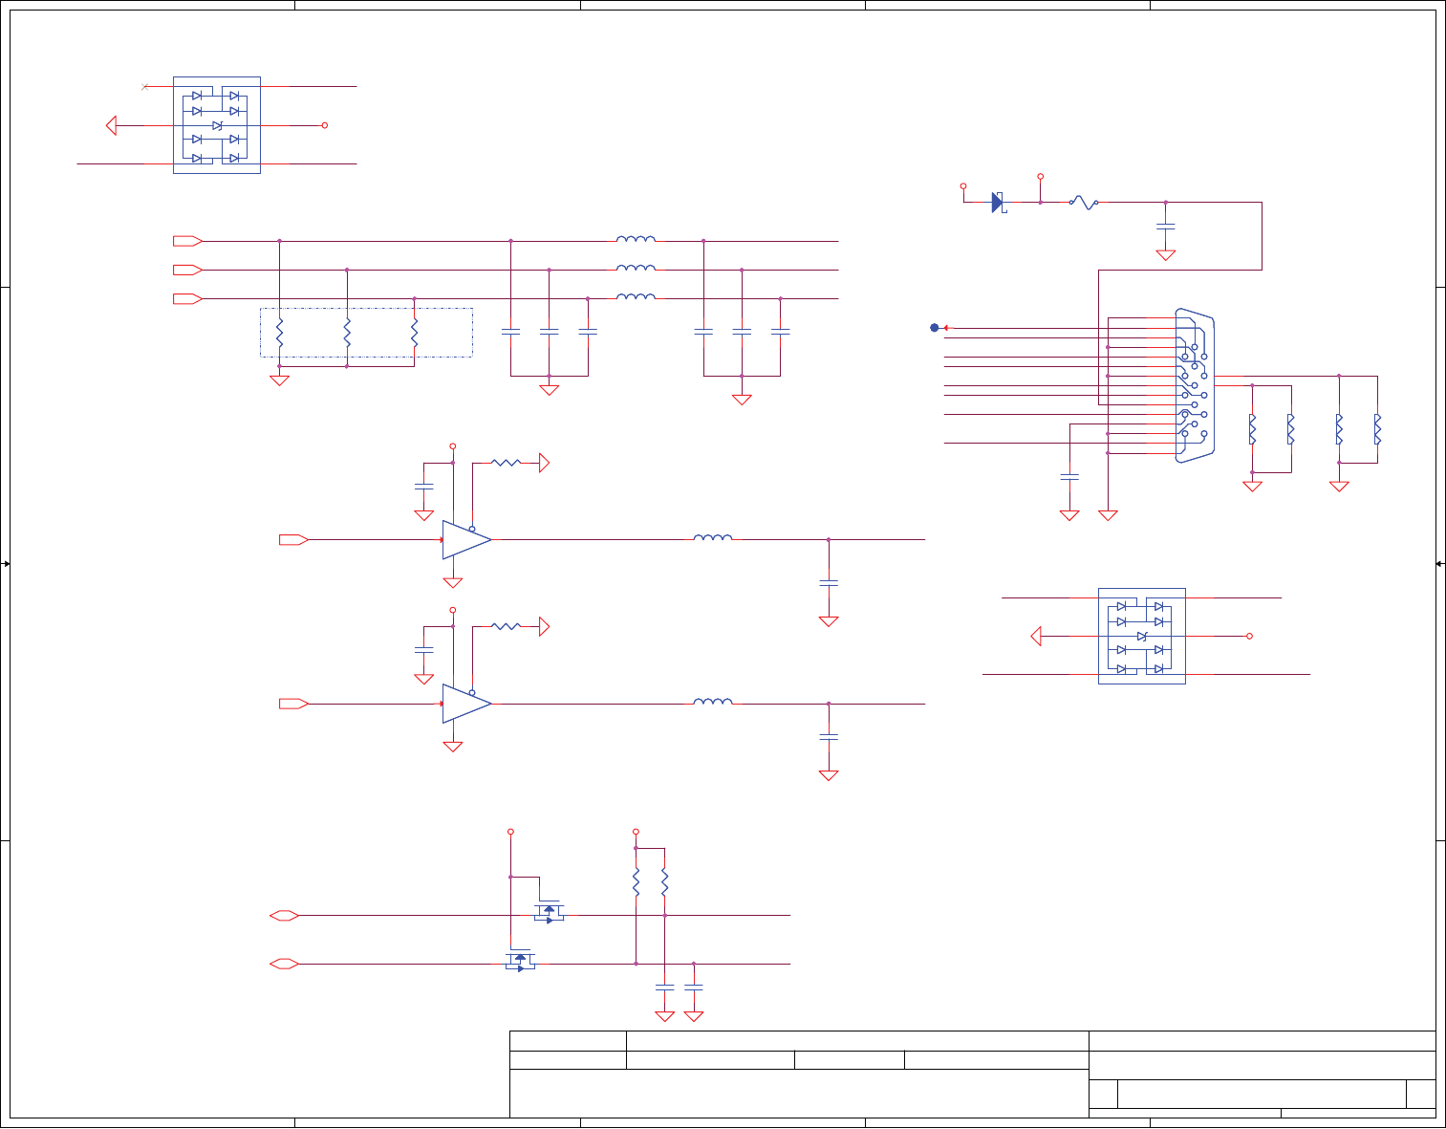The width and height of the screenshot is (1446, 1129).
Task: Click the left pull-up resistor near the MOSFETs
Action: pyautogui.click(x=636, y=881)
